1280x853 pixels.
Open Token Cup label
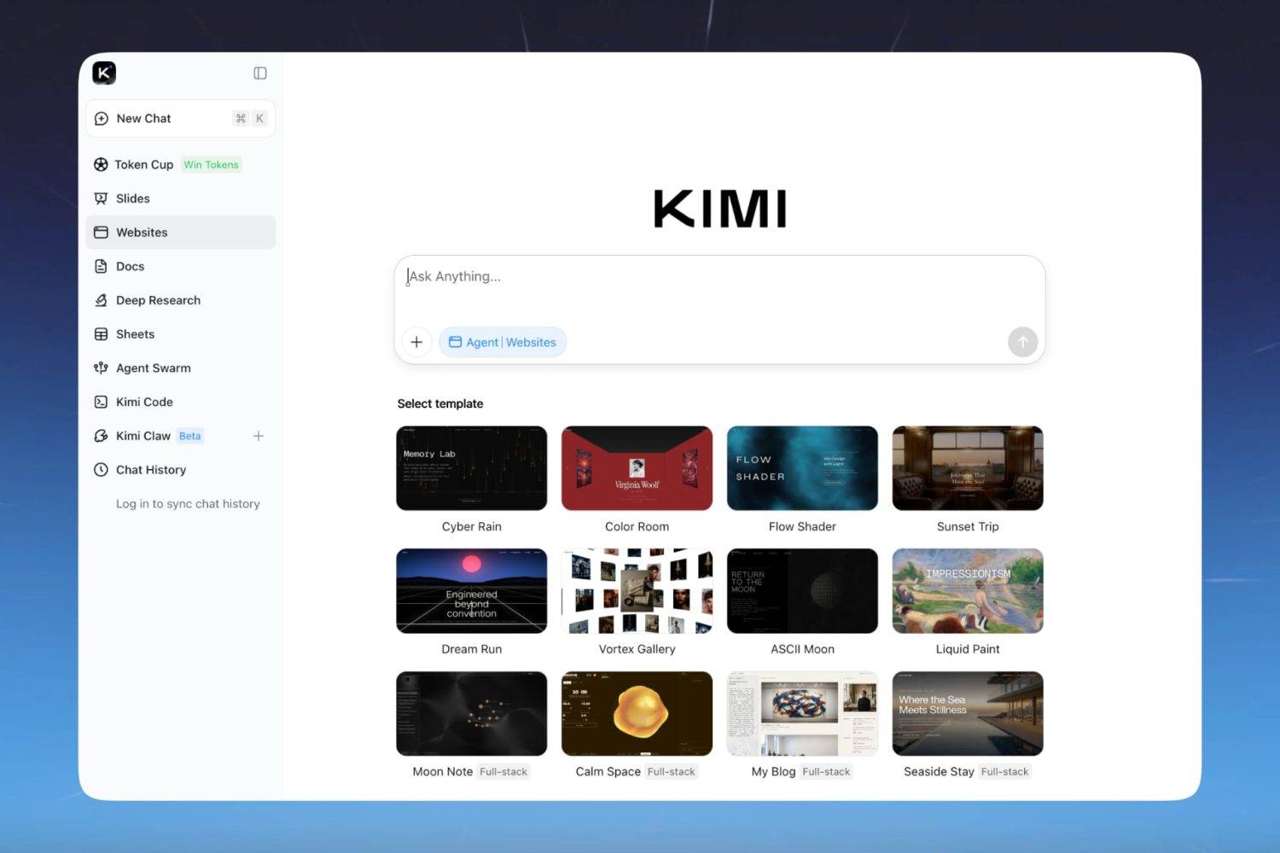143,165
